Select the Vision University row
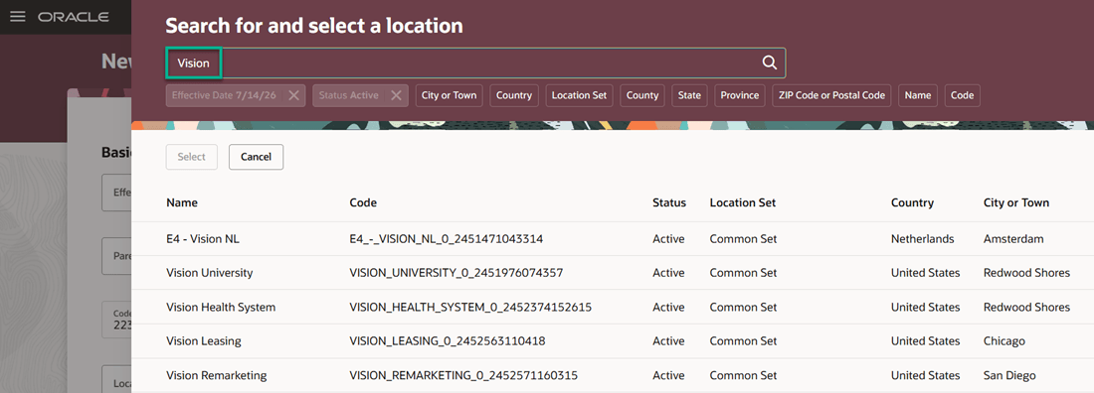 pos(613,273)
